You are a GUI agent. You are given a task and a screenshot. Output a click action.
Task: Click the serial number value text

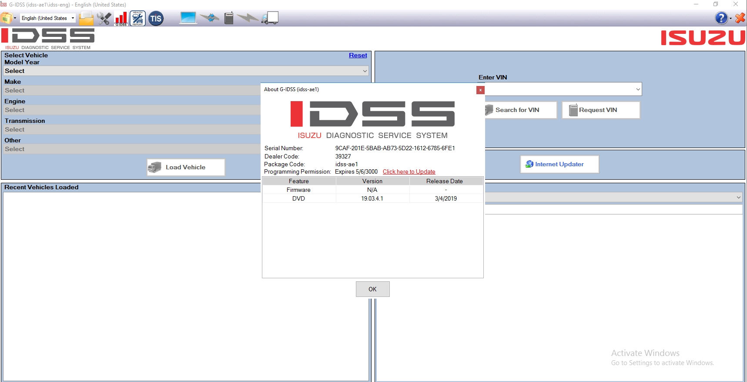click(395, 148)
